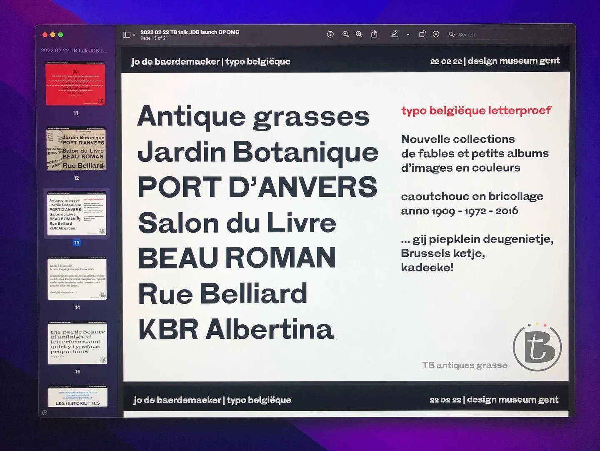Image resolution: width=600 pixels, height=451 pixels.
Task: Zoom out using the minus magnifier
Action: 345,34
